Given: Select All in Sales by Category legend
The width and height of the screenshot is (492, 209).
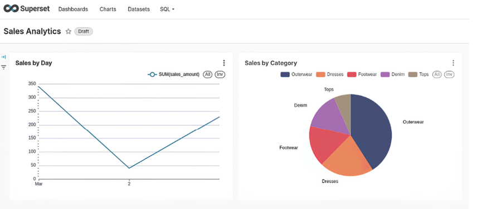Looking at the screenshot, I should (437, 74).
